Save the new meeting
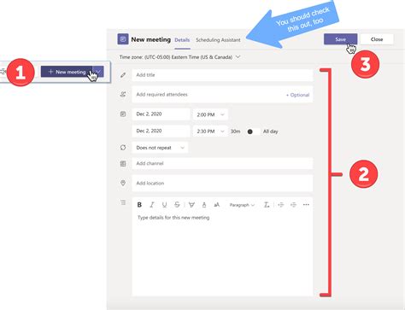The height and width of the screenshot is (310, 405). (x=340, y=39)
